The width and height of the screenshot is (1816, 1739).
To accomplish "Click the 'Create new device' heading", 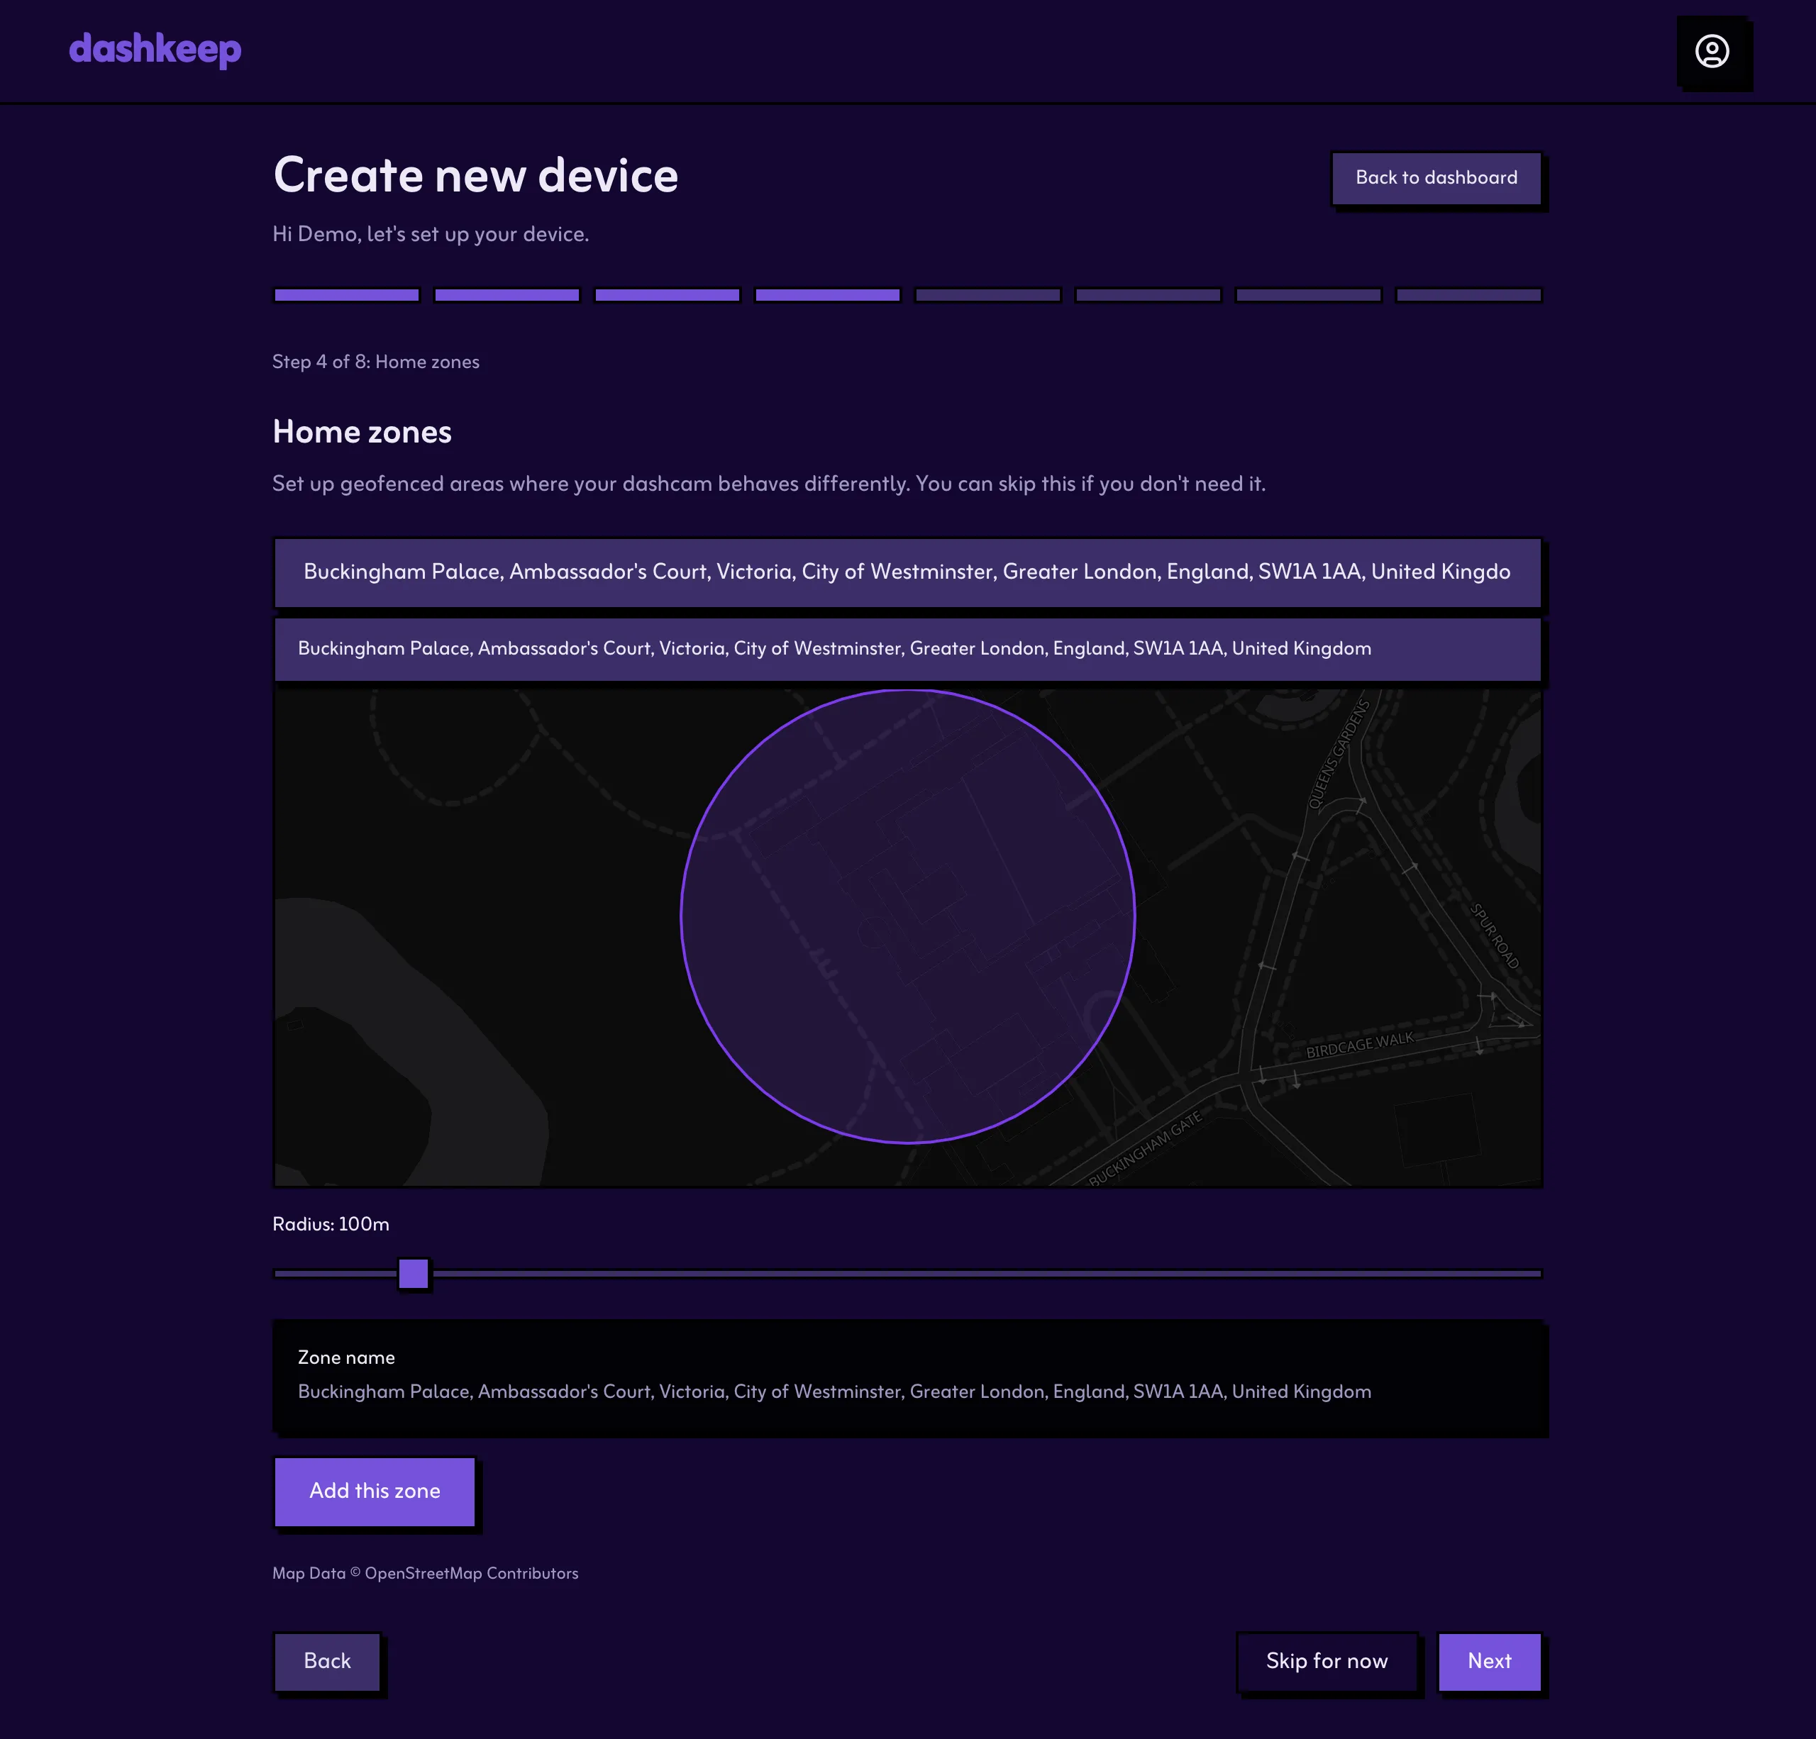I will tap(475, 175).
